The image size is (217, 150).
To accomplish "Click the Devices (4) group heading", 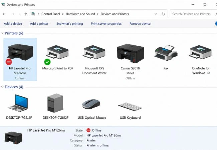I will (14, 87).
